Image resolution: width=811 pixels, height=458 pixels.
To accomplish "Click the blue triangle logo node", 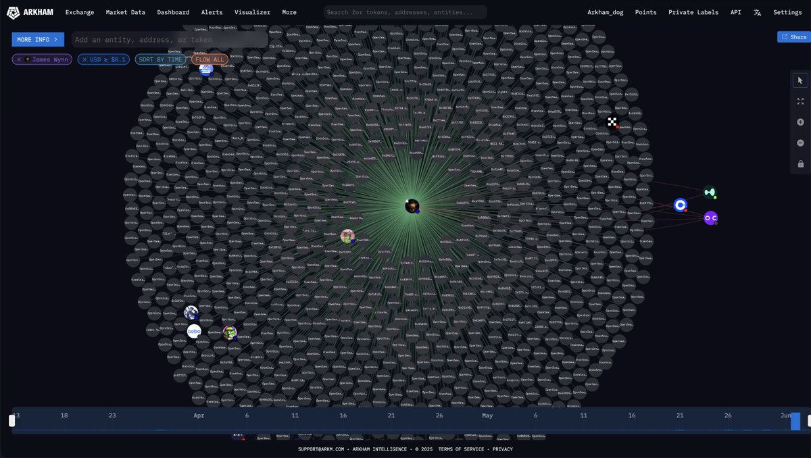I will point(206,69).
